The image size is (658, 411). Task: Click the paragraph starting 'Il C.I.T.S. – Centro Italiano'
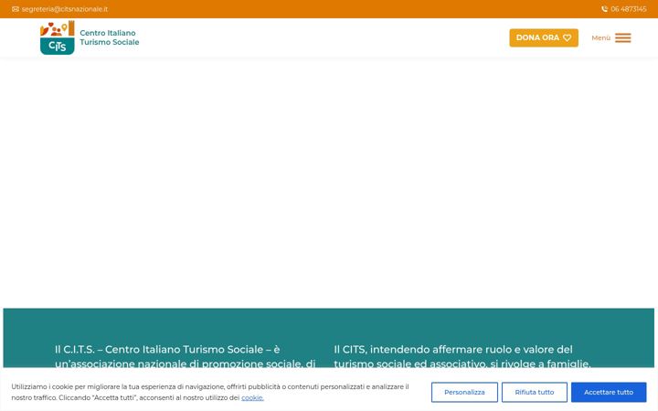185,356
